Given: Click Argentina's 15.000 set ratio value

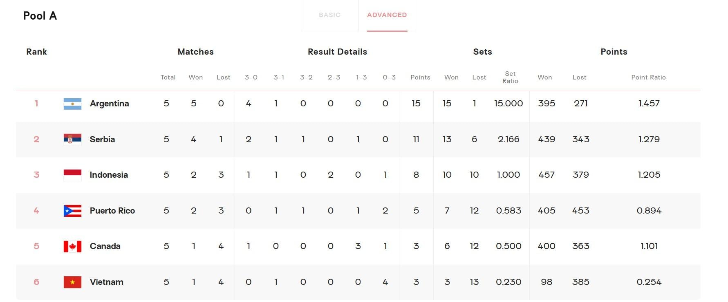Looking at the screenshot, I should point(508,104).
